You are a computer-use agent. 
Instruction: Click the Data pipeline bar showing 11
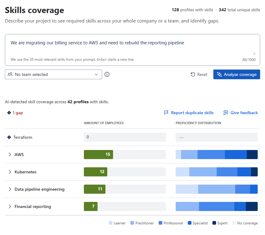pos(95,189)
